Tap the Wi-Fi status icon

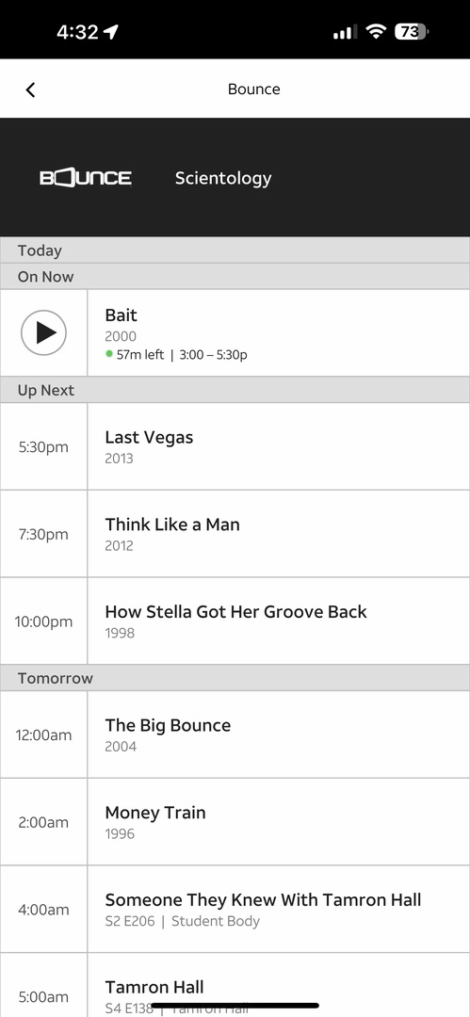[375, 31]
